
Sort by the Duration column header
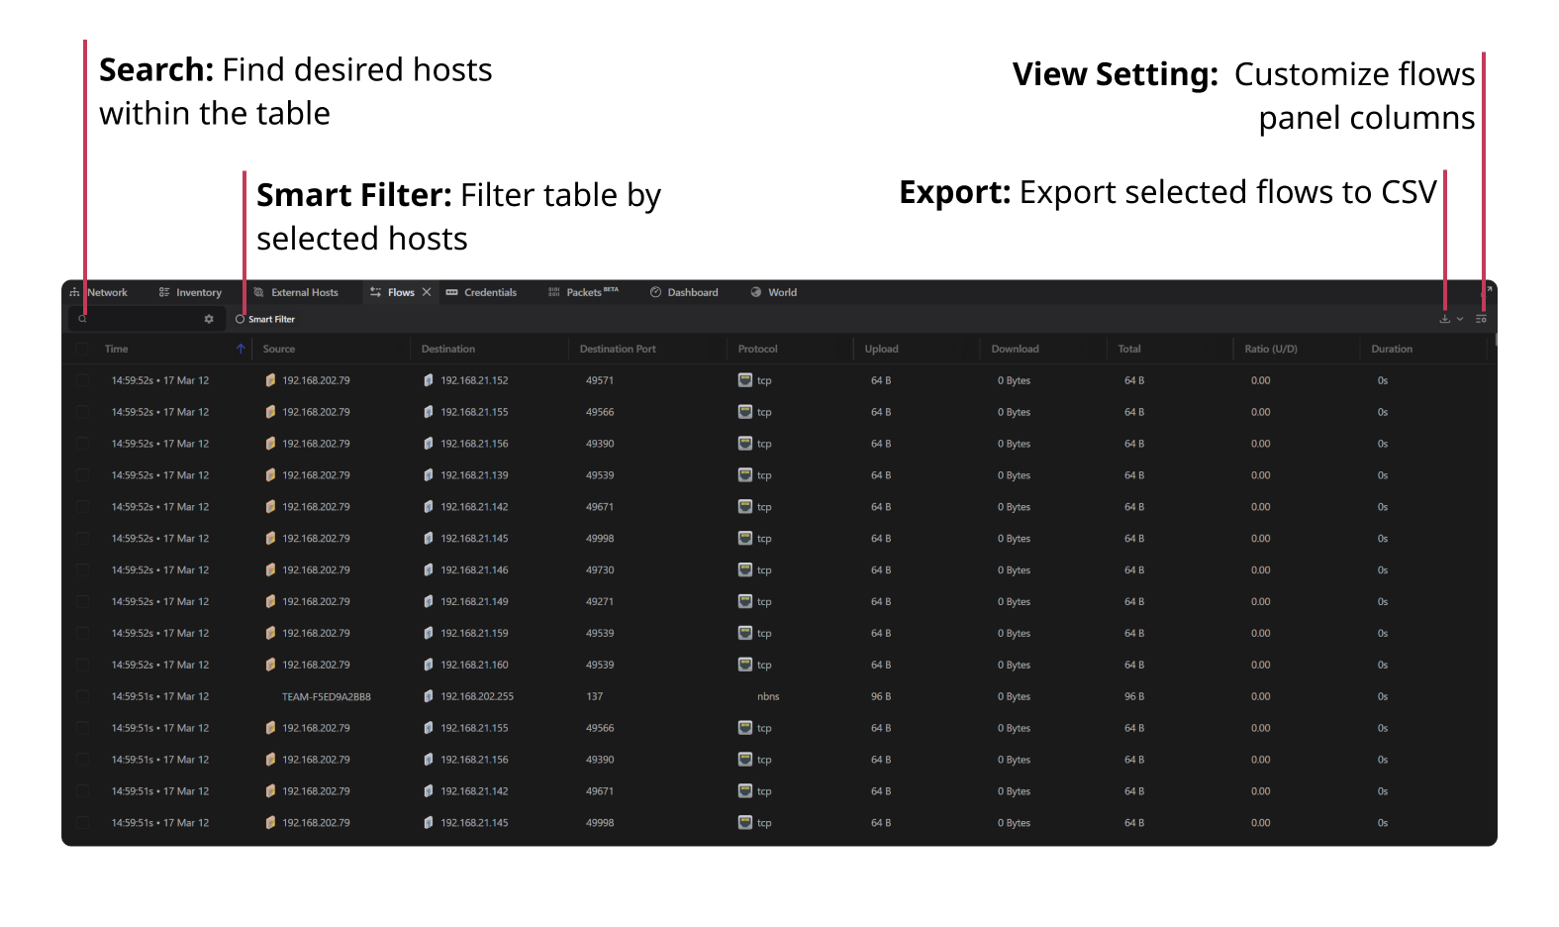click(x=1392, y=349)
